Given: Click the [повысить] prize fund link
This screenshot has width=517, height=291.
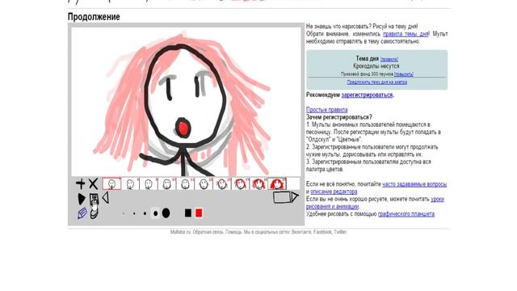Looking at the screenshot, I should pyautogui.click(x=404, y=74).
